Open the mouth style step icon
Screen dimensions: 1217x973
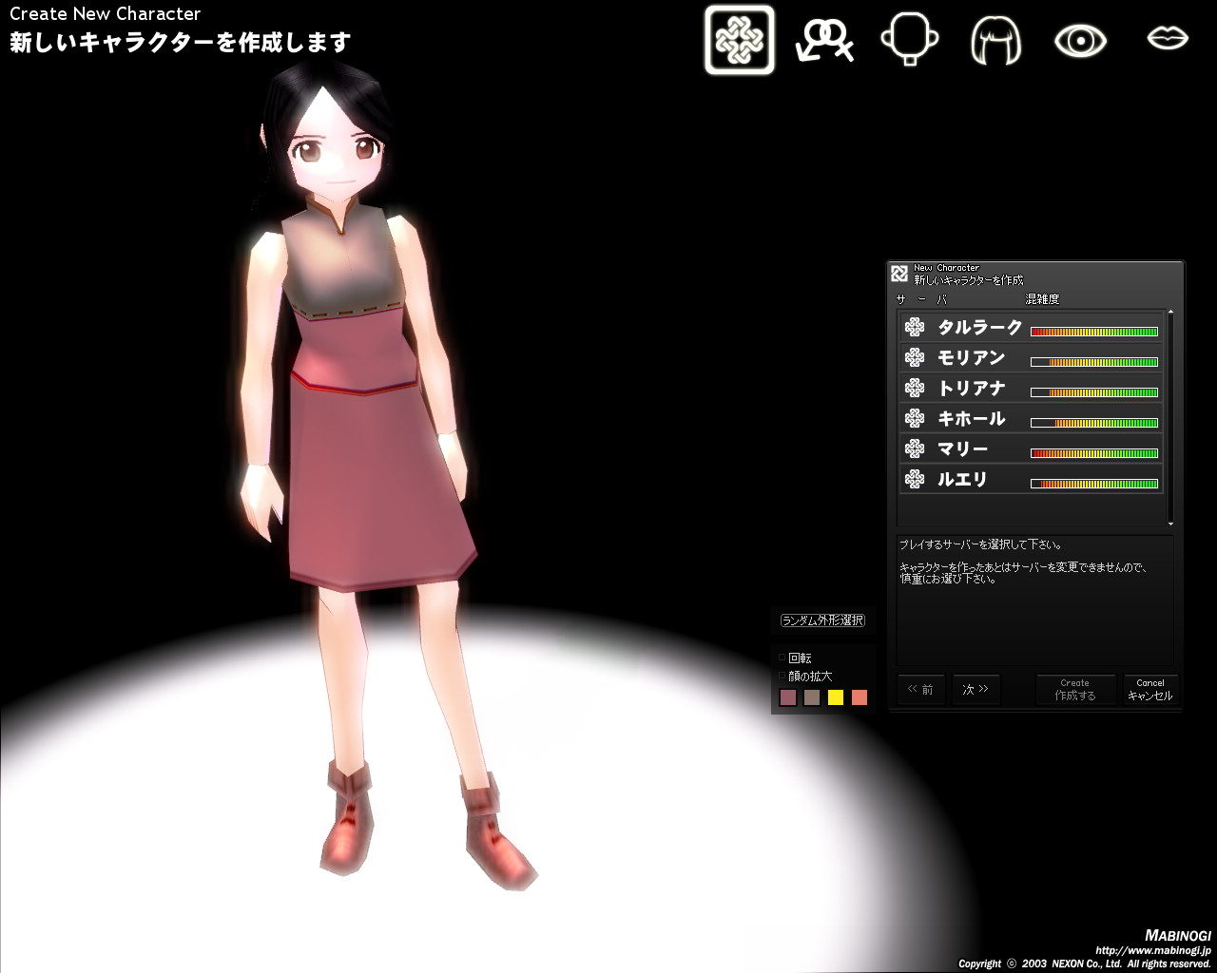point(1168,38)
